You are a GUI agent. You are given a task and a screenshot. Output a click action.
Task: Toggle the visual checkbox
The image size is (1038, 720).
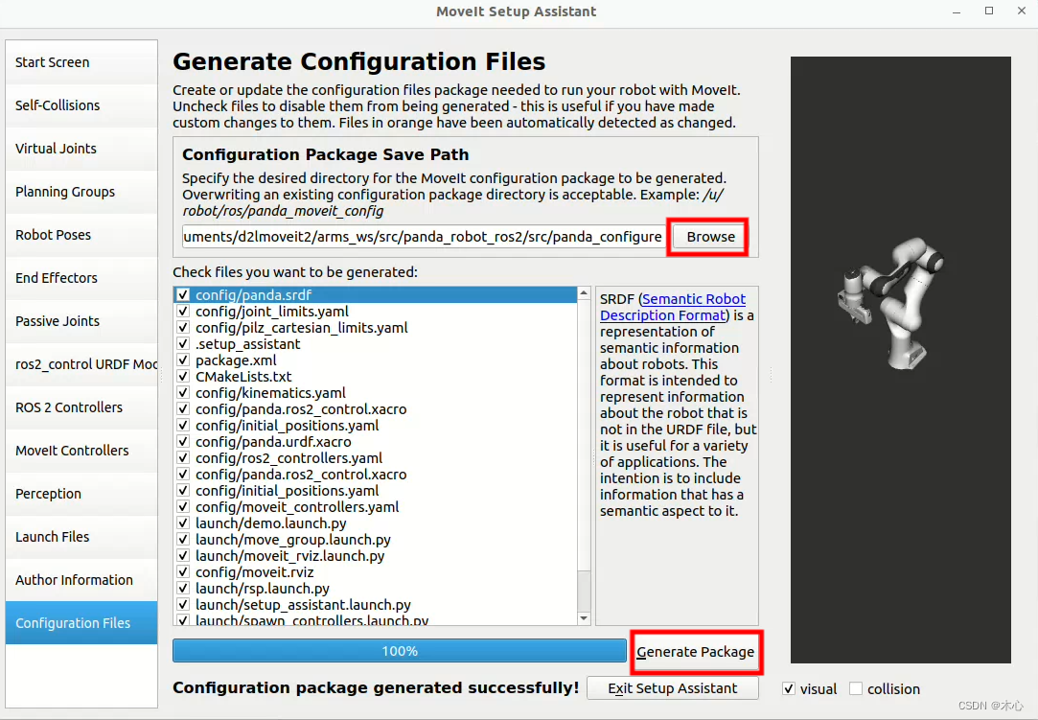[x=789, y=689]
